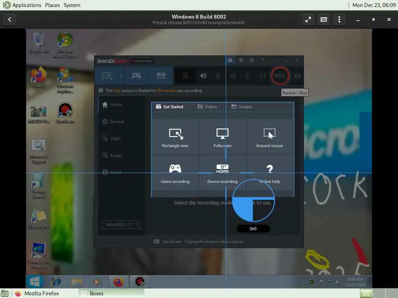Select the Around mouse recording tile

270,137
